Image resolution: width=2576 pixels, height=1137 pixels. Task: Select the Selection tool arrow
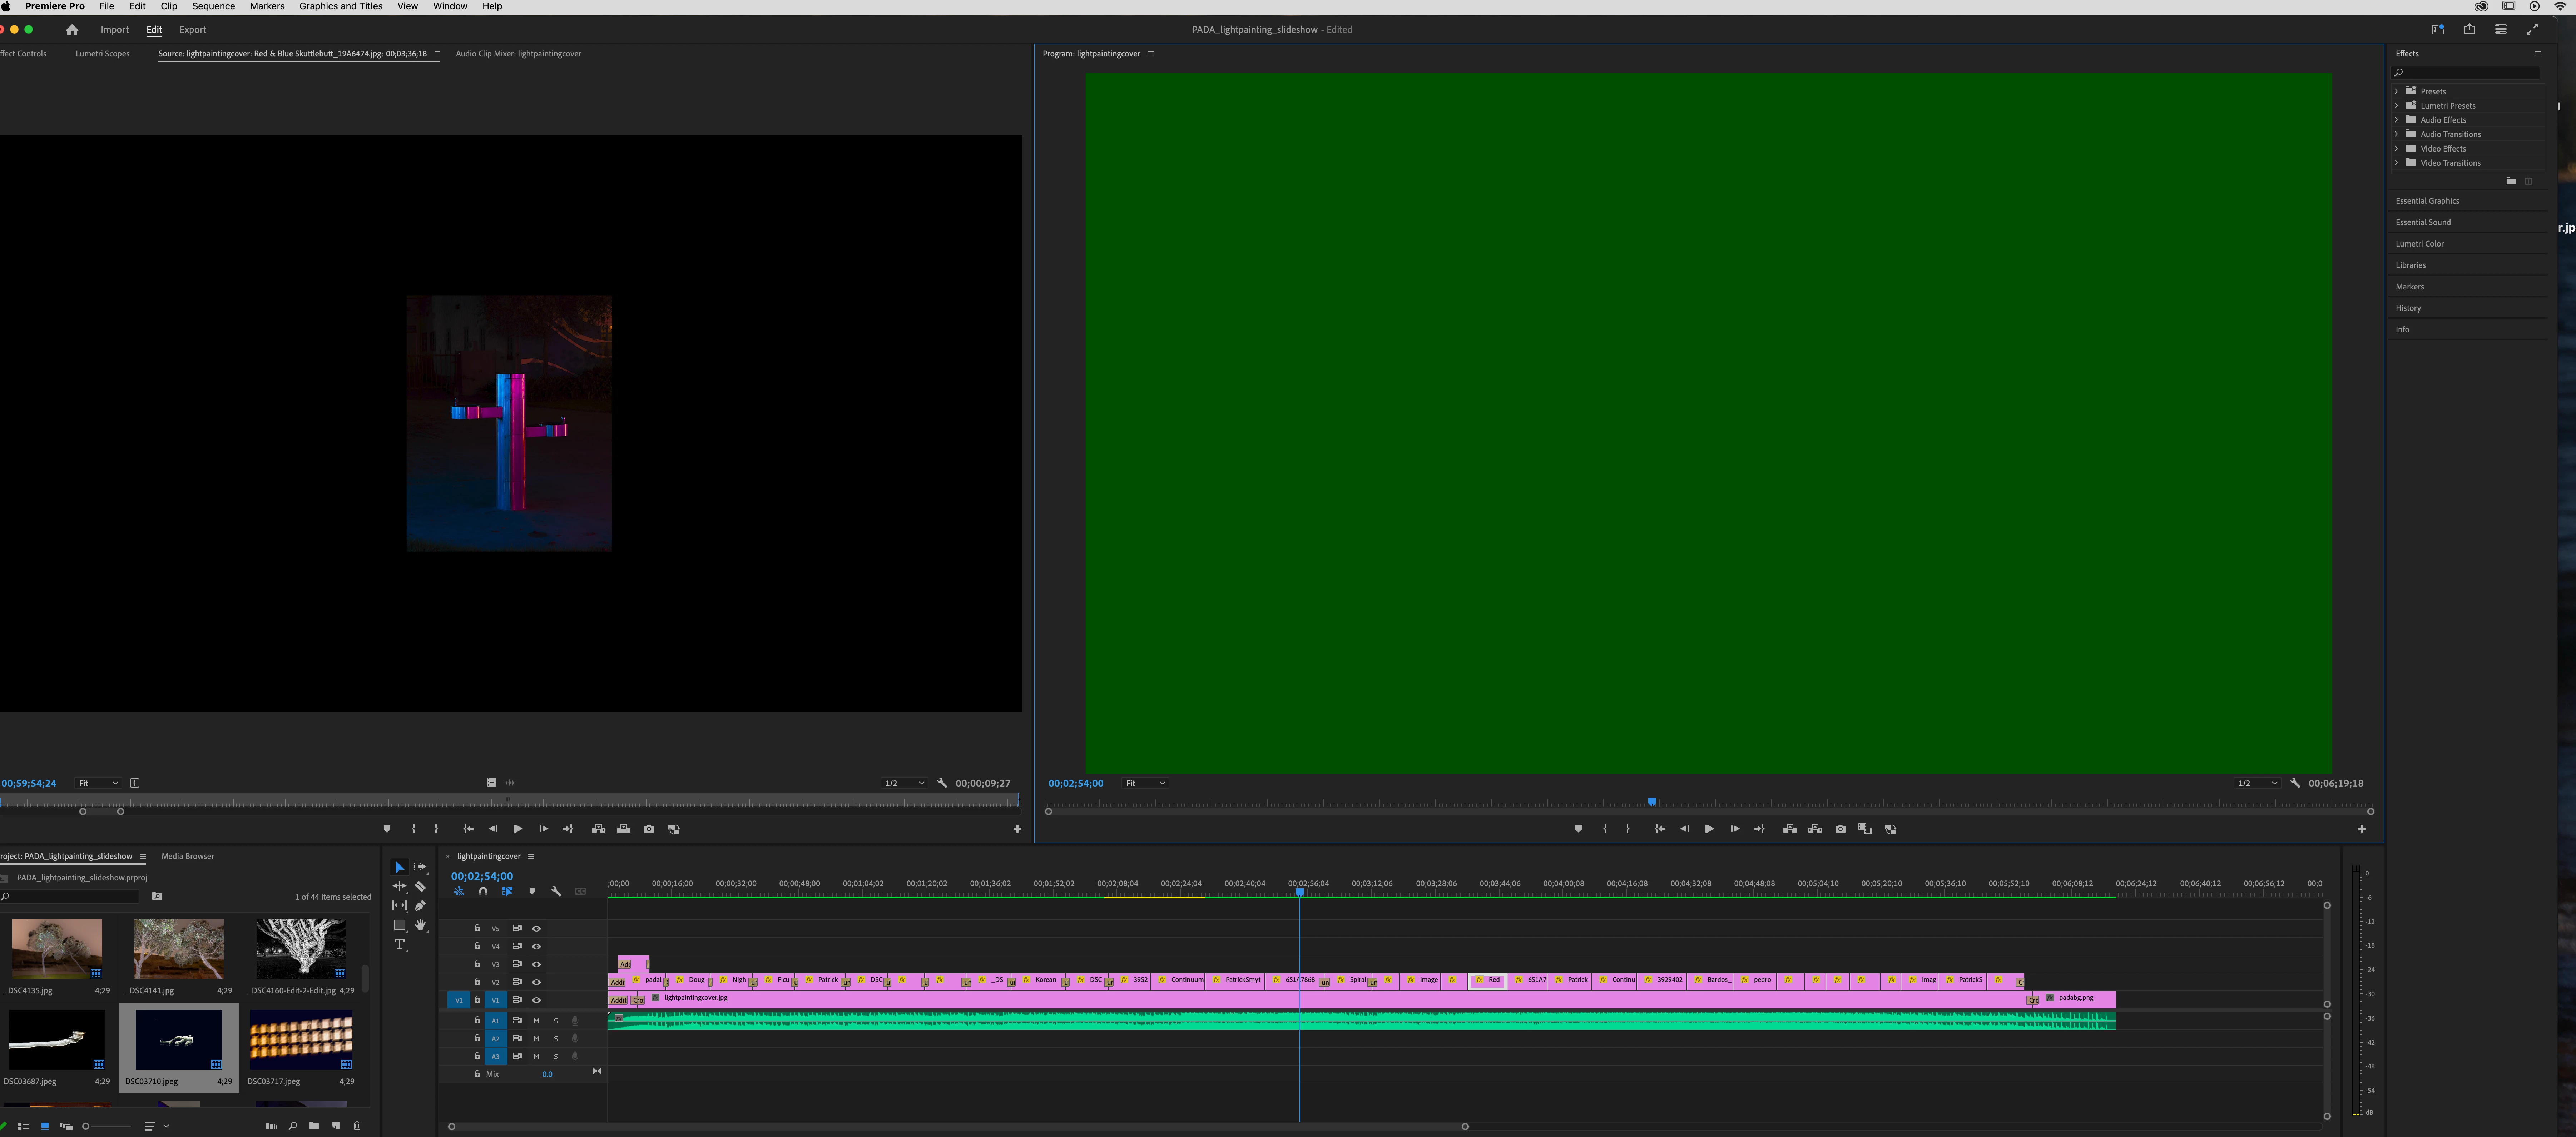[399, 867]
